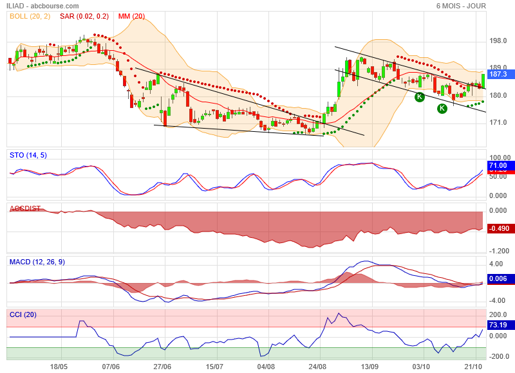Click the 15/07 date label
The height and width of the screenshot is (373, 515).
coord(214,367)
